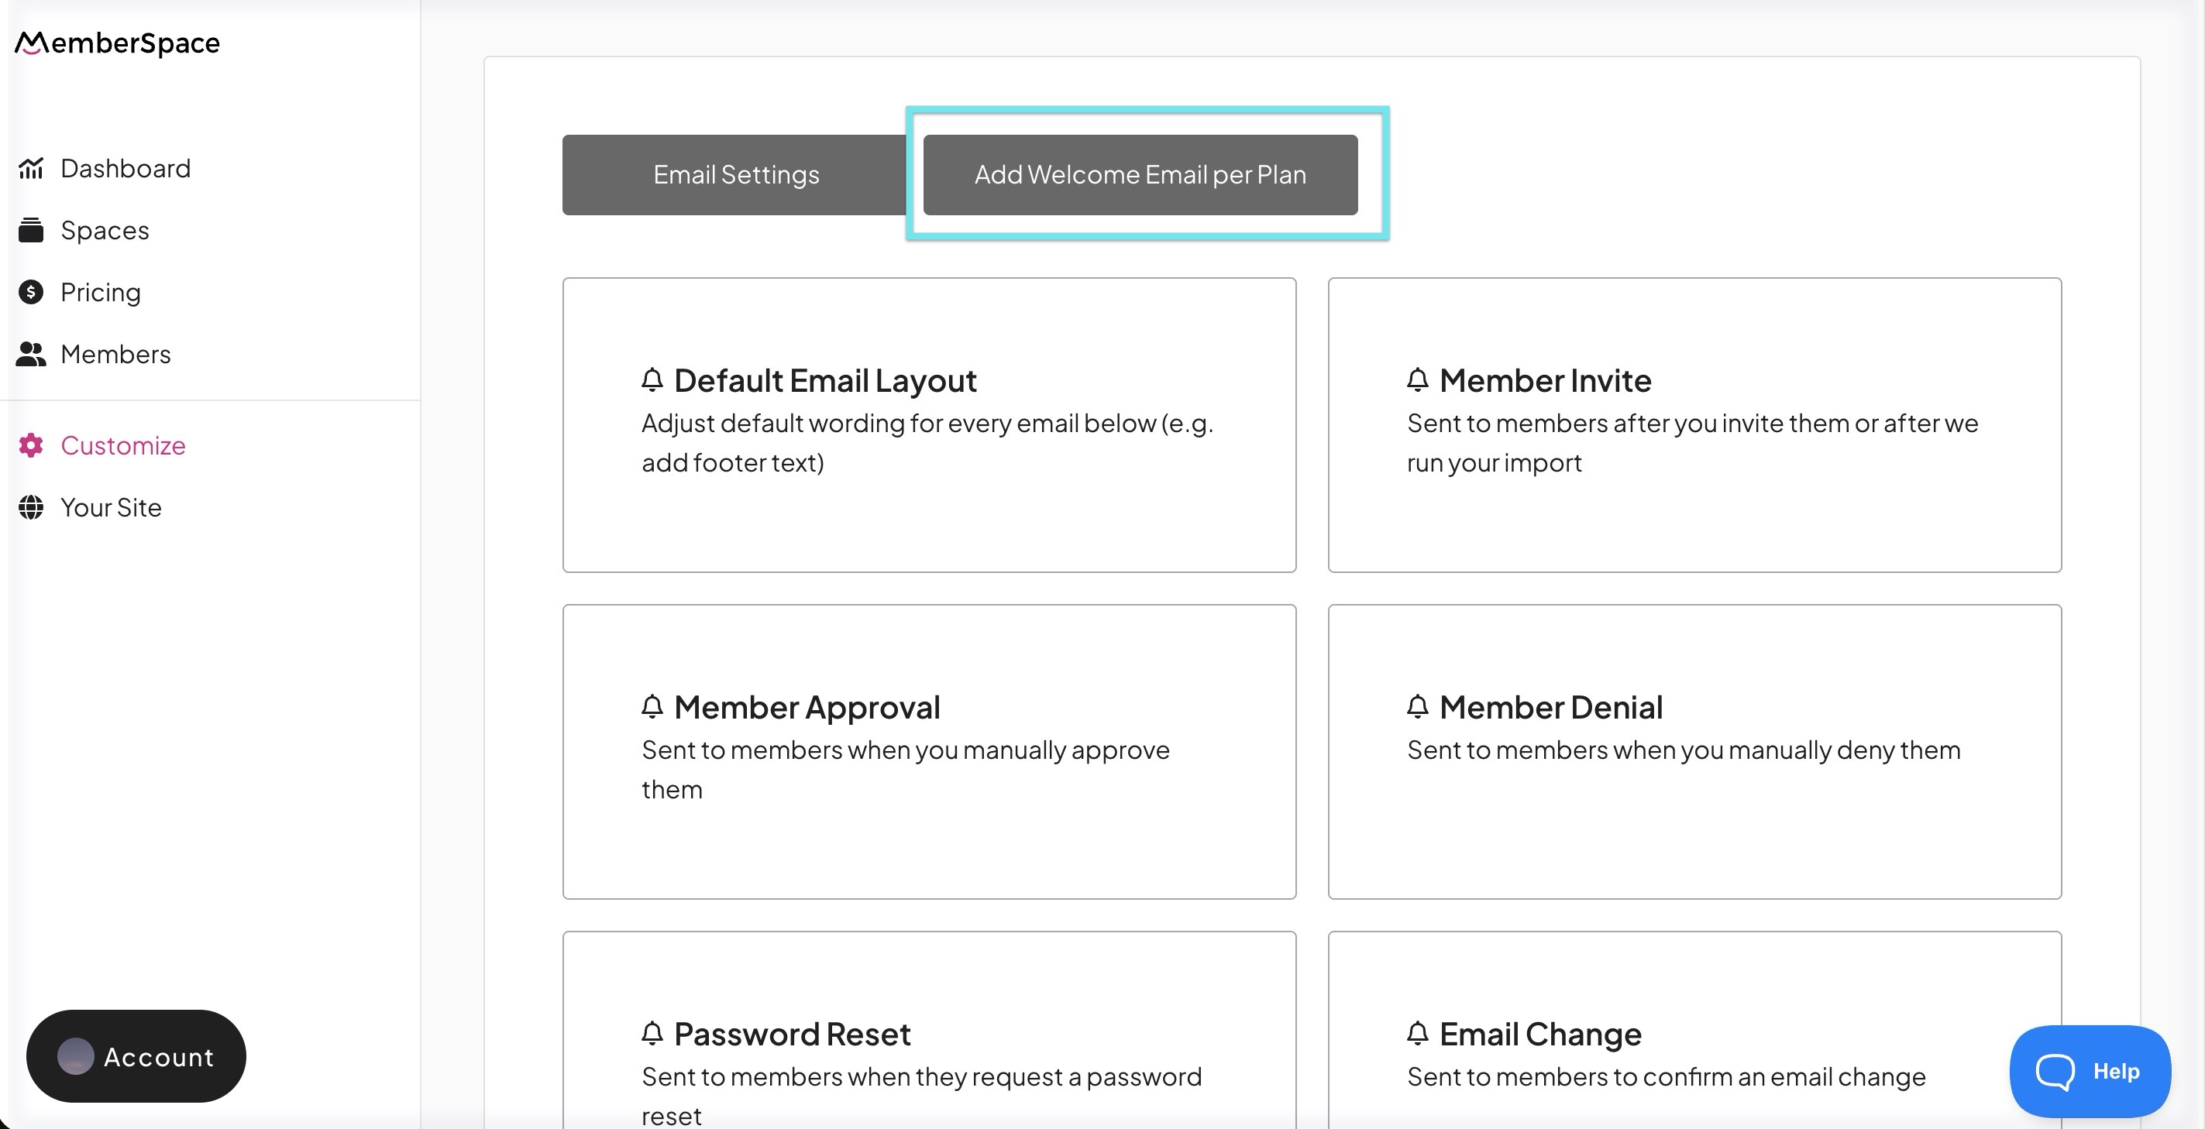Screen dimensions: 2205x1129
Task: Click the Your Site globe icon
Action: coord(31,507)
